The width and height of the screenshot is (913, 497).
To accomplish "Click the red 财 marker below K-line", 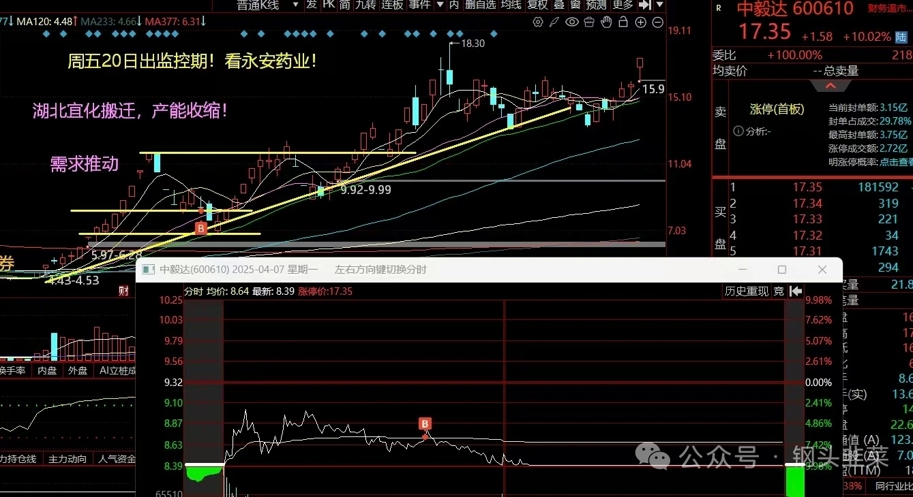I will pyautogui.click(x=123, y=291).
